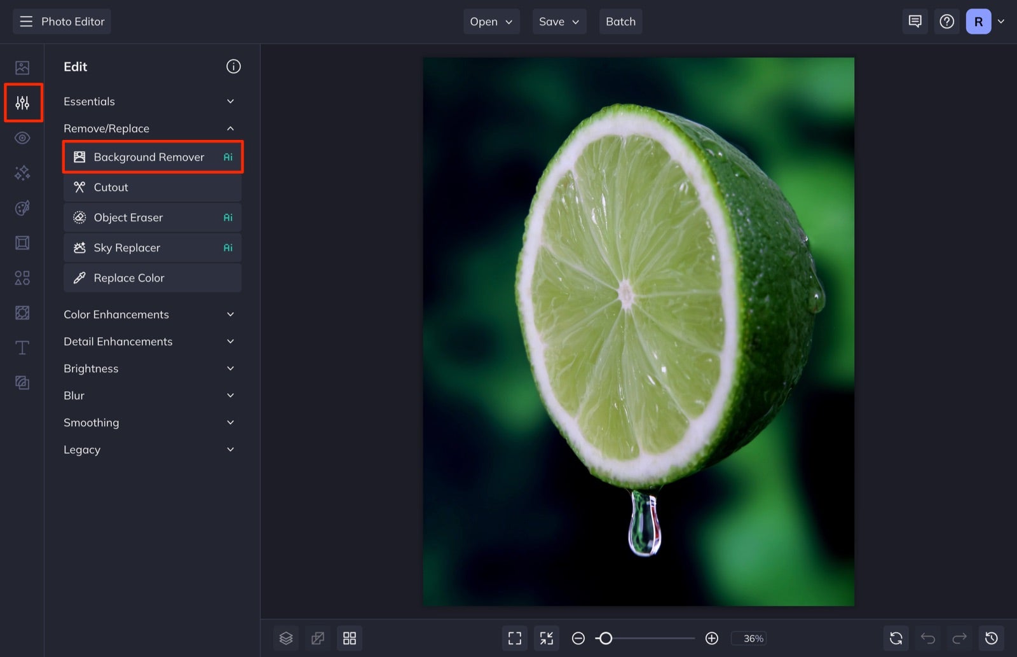Toggle the before/after compare view
1017x657 pixels.
point(318,638)
